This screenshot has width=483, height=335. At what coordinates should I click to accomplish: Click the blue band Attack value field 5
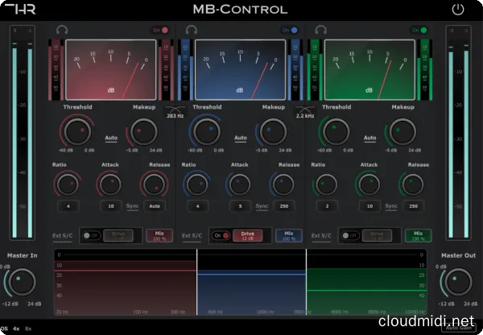pos(240,206)
